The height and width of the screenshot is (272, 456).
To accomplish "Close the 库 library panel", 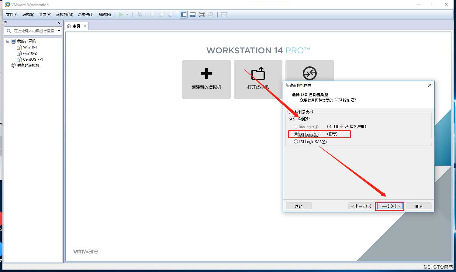I will 59,23.
